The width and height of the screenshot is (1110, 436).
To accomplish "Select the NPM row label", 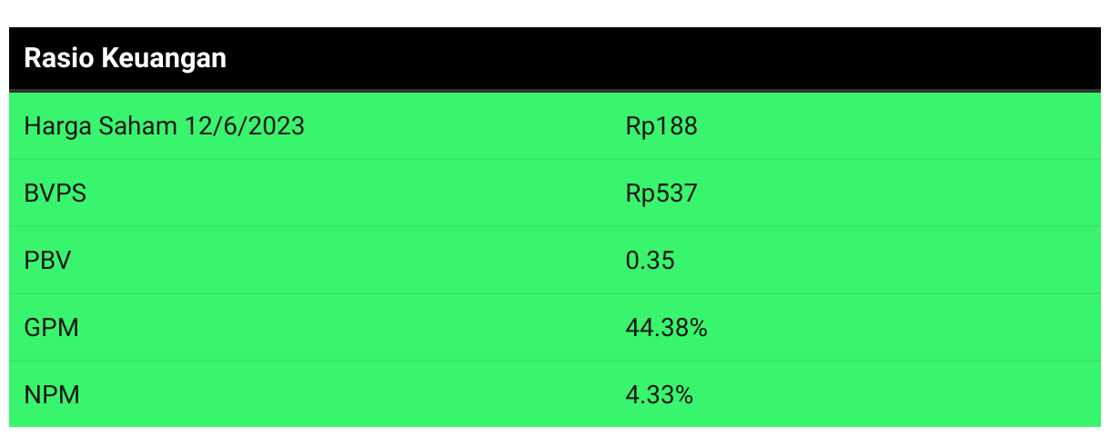I will click(52, 395).
